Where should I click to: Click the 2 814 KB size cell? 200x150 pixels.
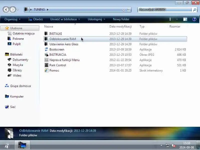(x=180, y=49)
